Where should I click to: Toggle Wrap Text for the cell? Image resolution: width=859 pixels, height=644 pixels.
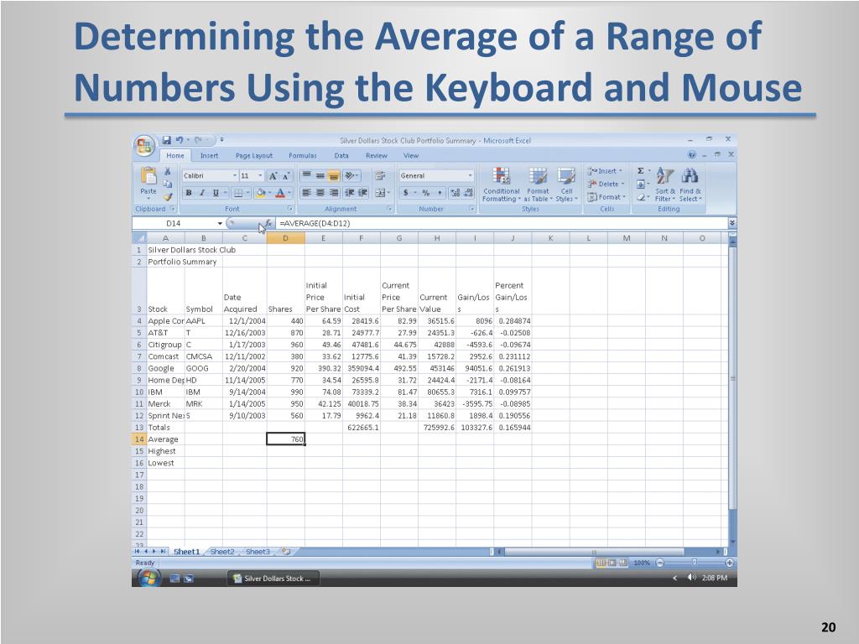point(380,176)
